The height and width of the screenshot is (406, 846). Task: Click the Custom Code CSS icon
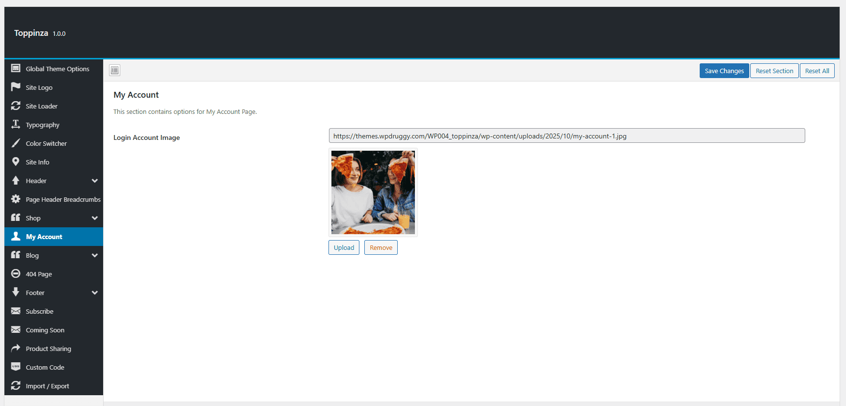pyautogui.click(x=16, y=367)
